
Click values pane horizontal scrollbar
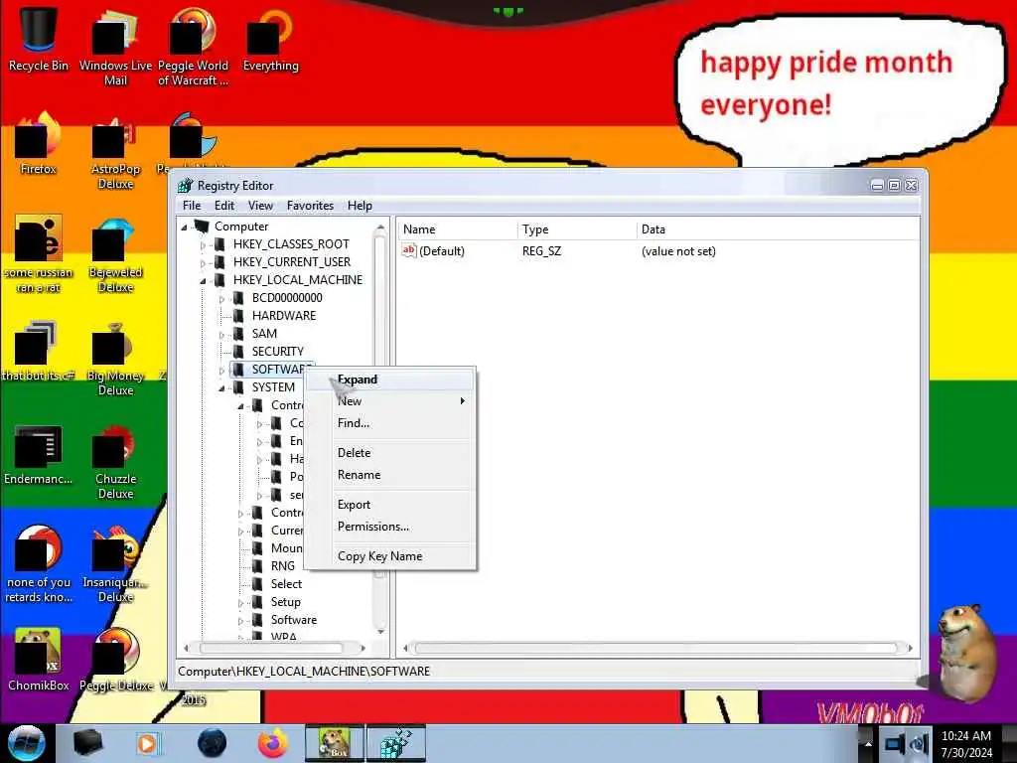[655, 648]
